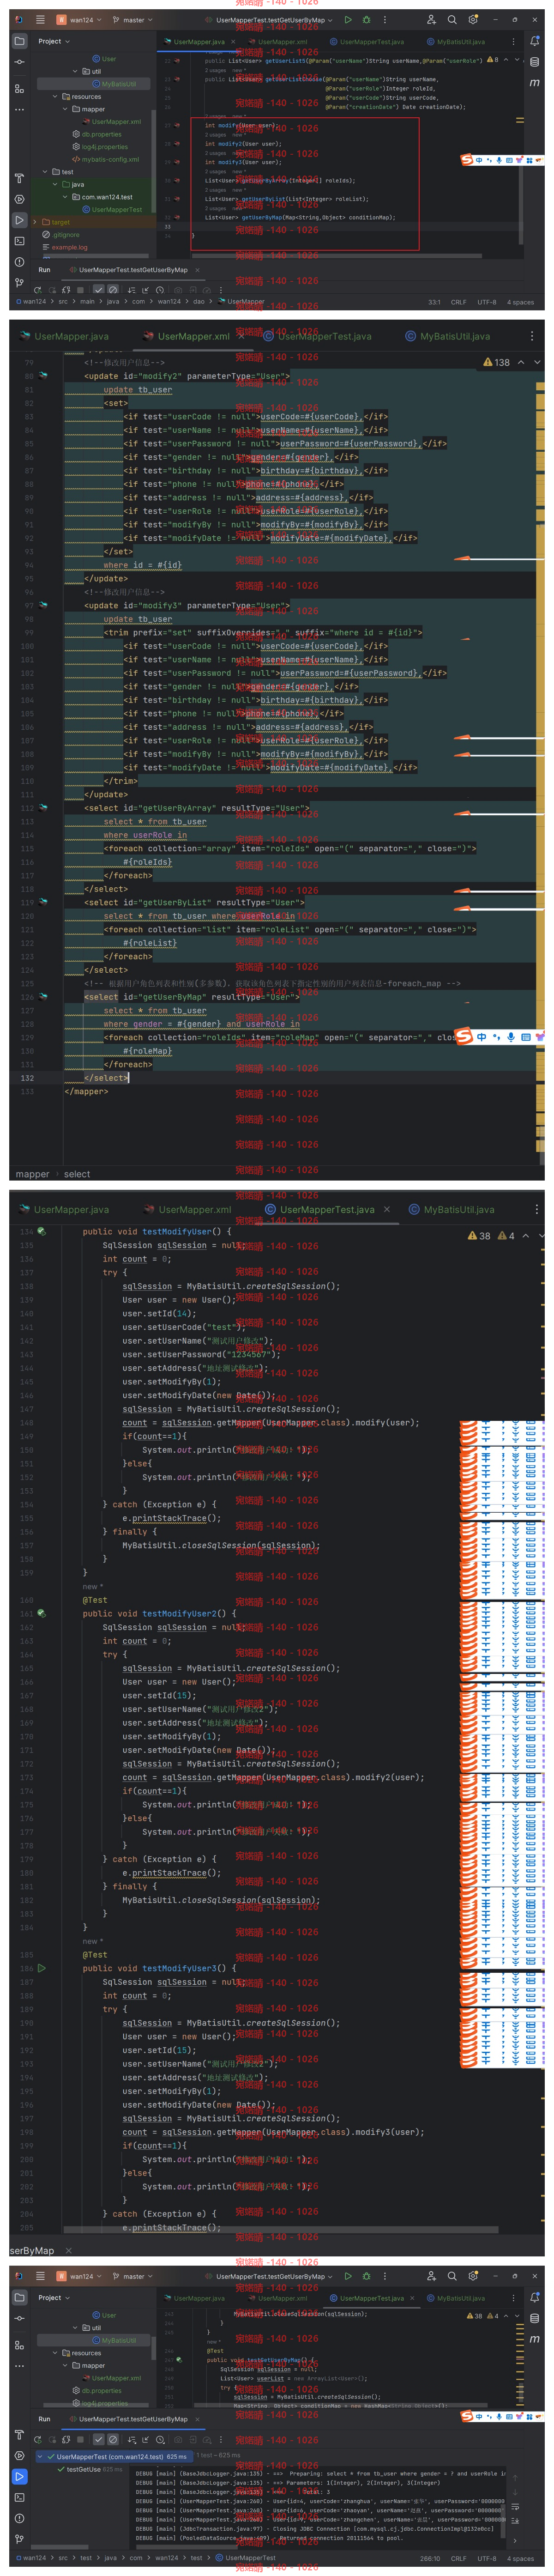This screenshot has width=554, height=2576.
Task: Select Run panel label above test results
Action: point(44,2418)
